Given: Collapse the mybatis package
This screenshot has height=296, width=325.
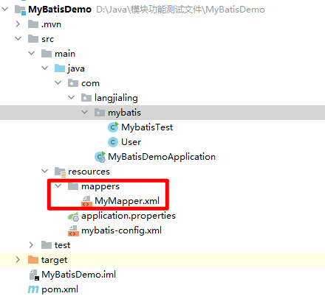Looking at the screenshot, I should click(85, 112).
